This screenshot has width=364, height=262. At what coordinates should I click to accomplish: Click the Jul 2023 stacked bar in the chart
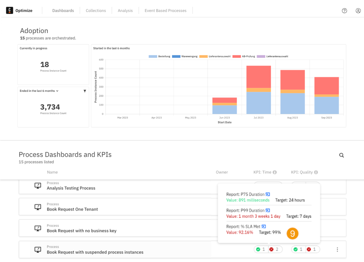point(258,90)
